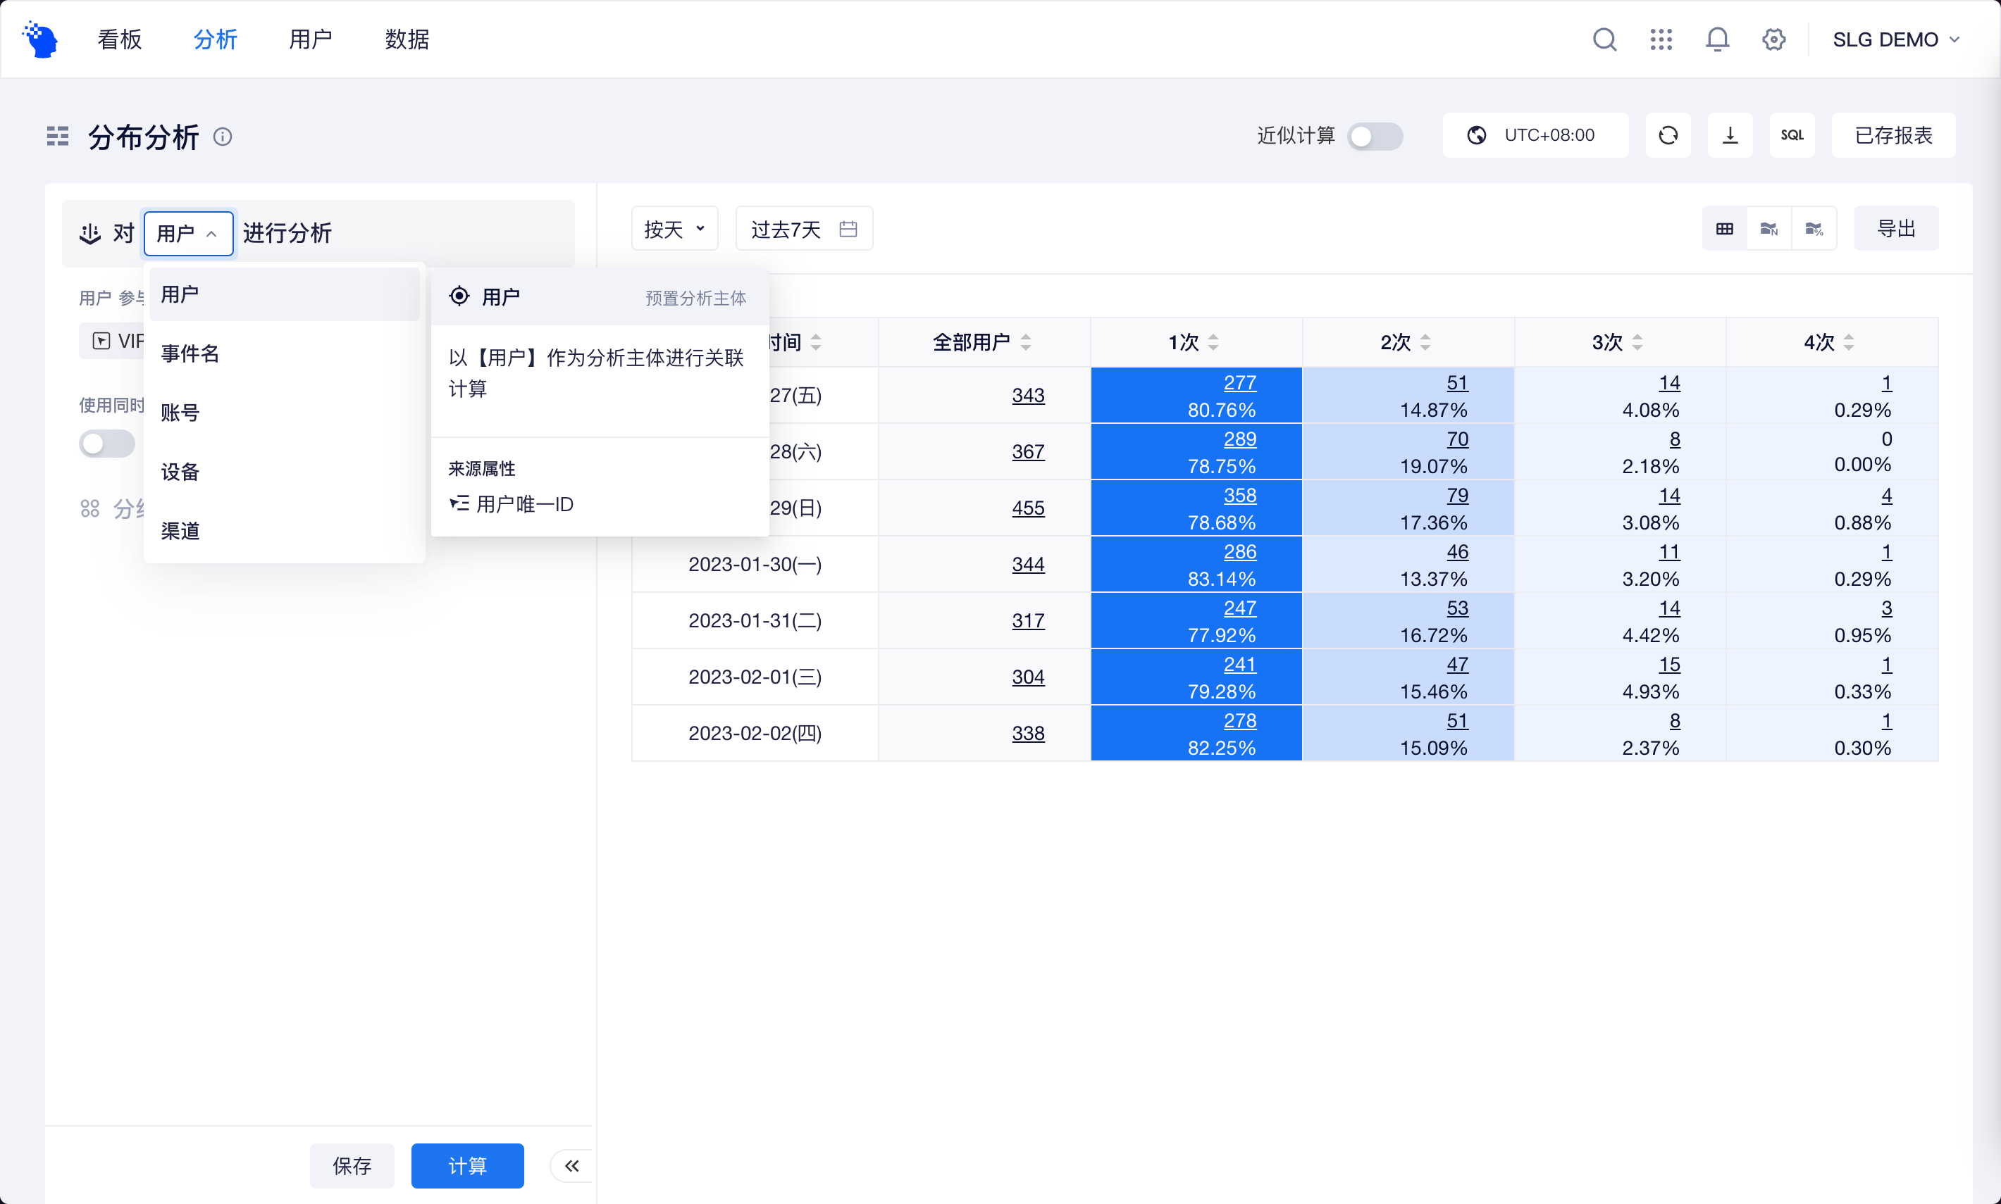Go to 看板 tab
This screenshot has width=2001, height=1204.
119,39
